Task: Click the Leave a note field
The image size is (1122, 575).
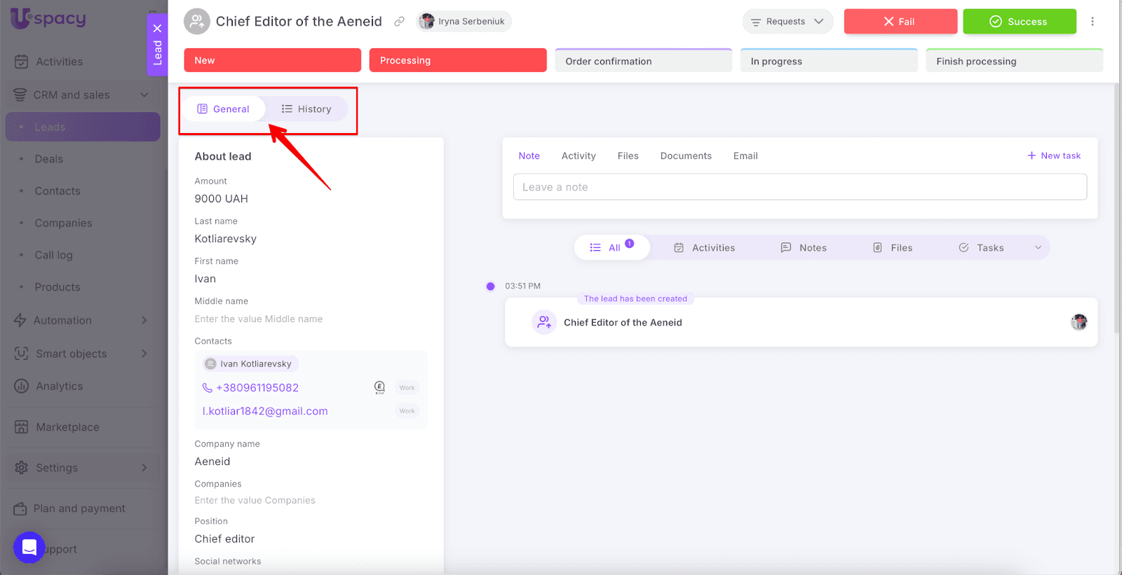Action: [x=799, y=187]
